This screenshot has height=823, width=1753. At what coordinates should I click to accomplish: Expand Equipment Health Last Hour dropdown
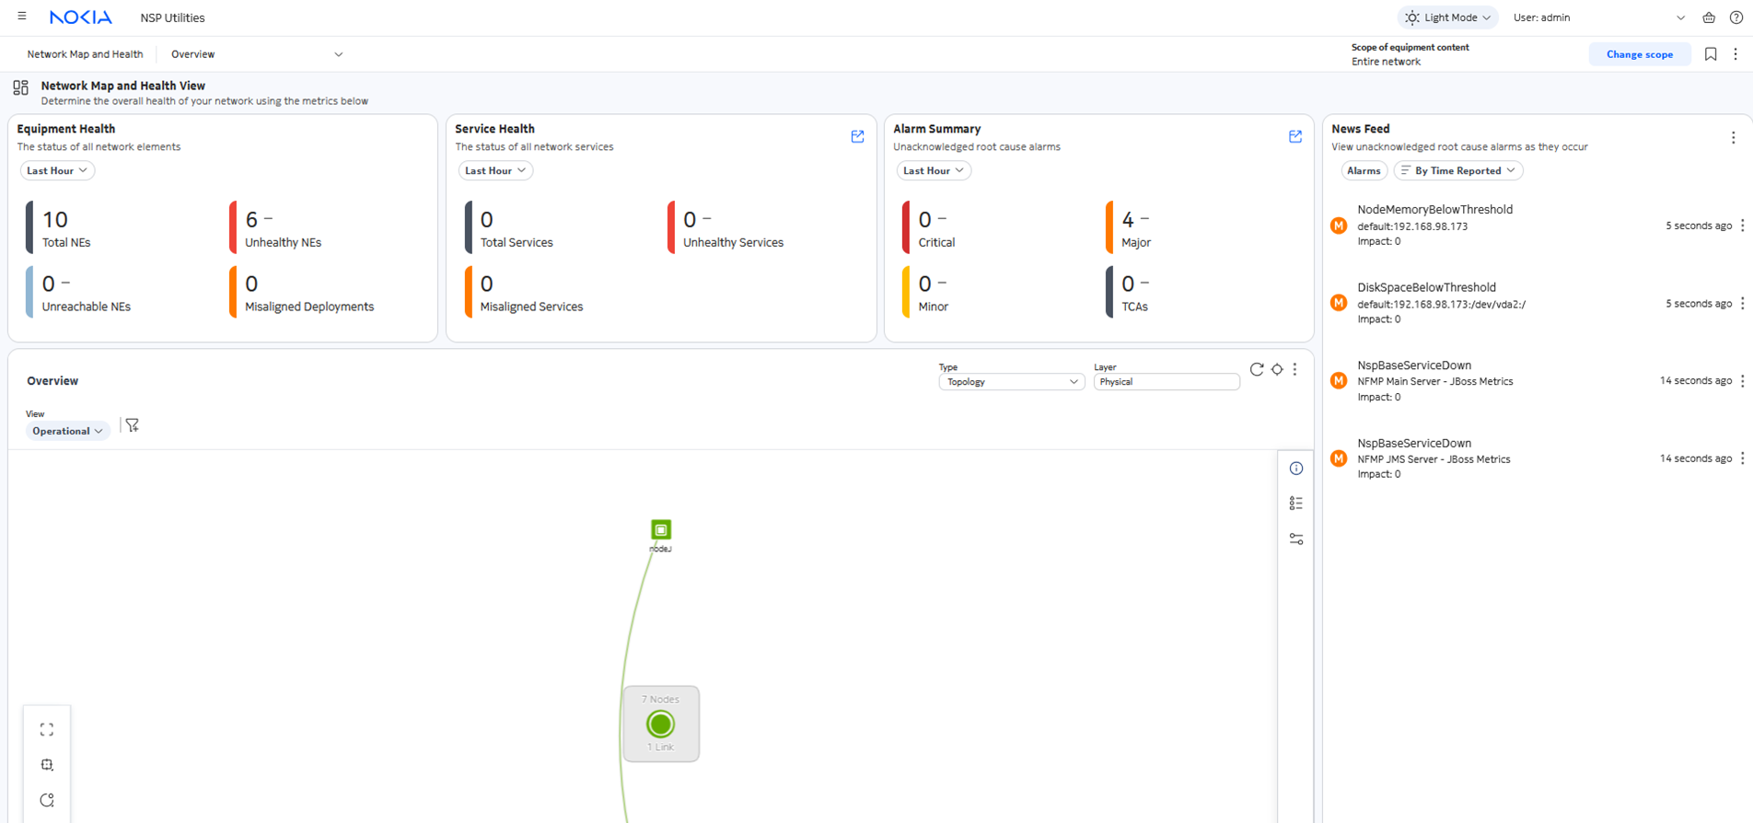click(x=57, y=171)
